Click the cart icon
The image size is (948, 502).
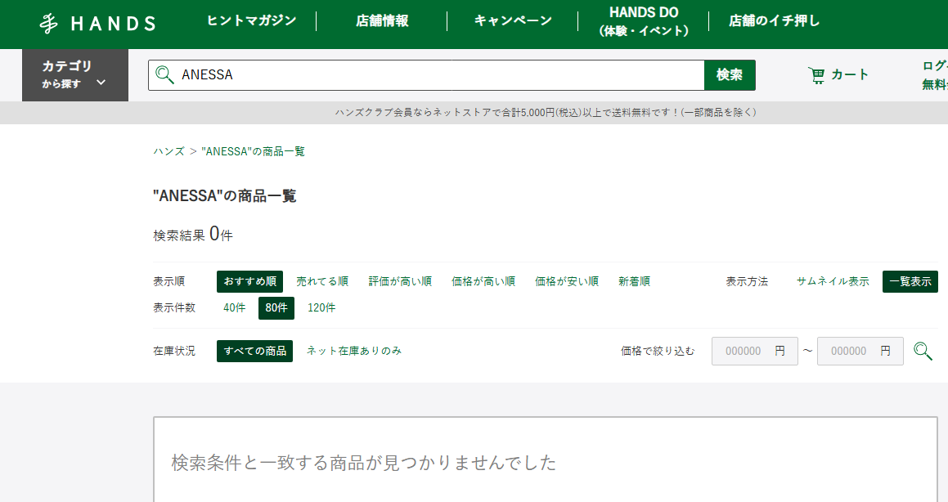pos(816,75)
